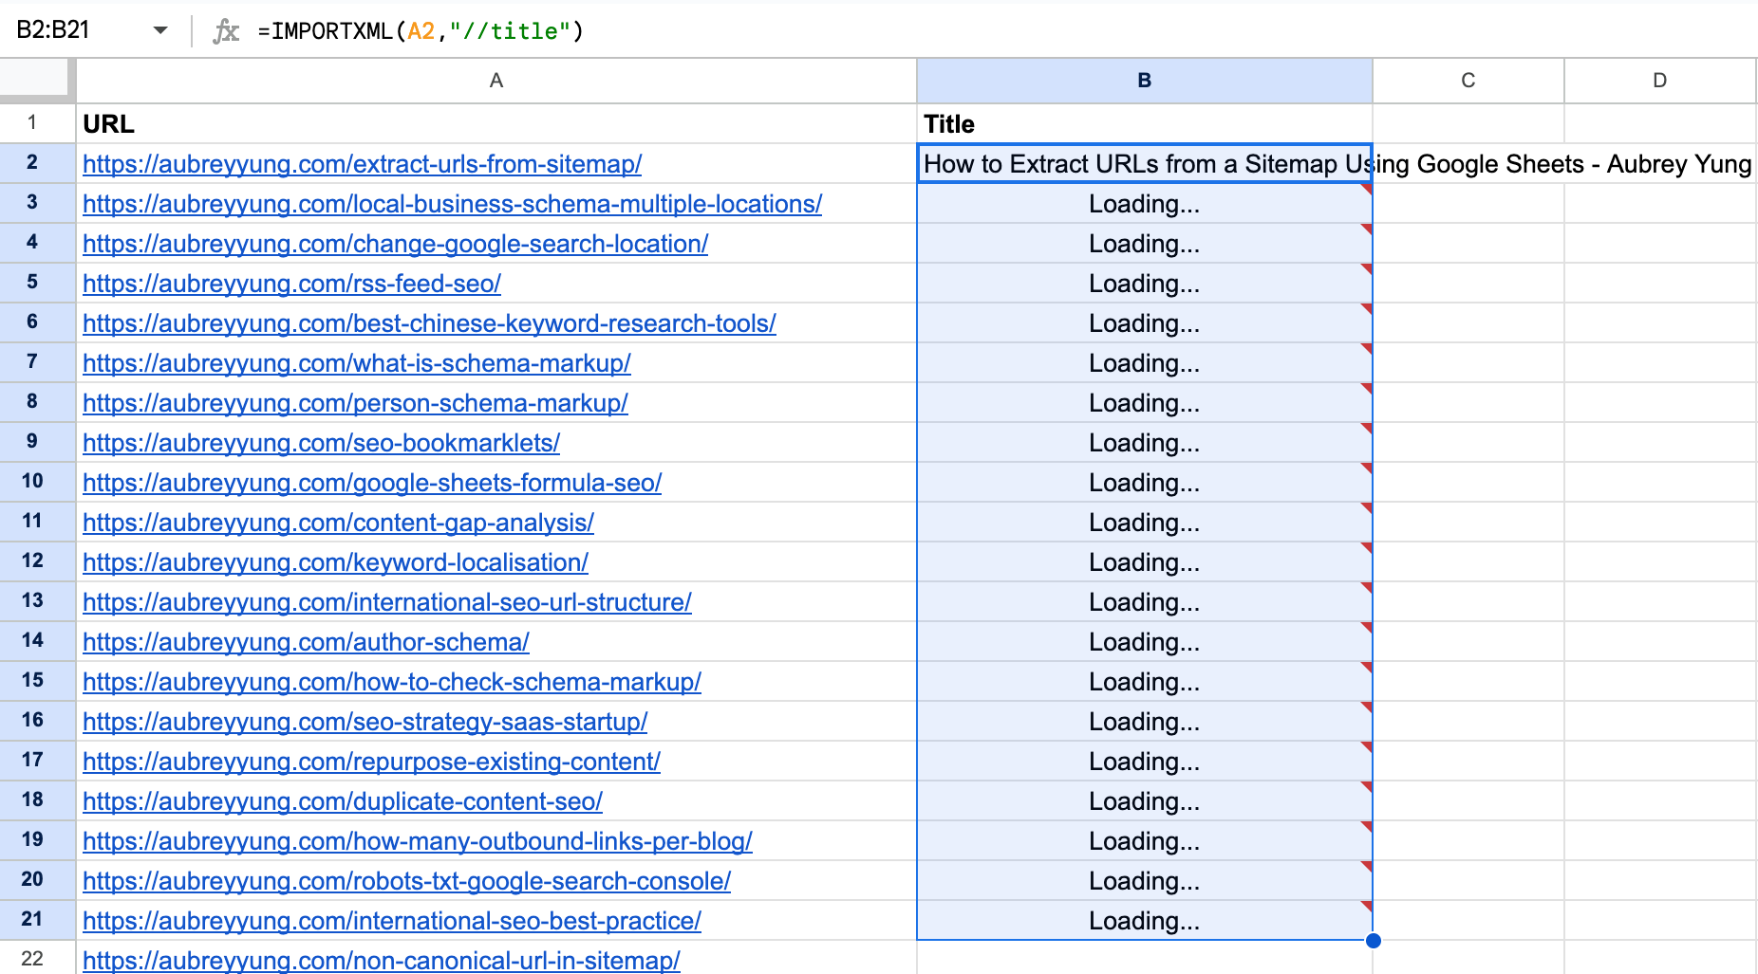Click the Title header cell
This screenshot has width=1758, height=974.
(x=1145, y=124)
